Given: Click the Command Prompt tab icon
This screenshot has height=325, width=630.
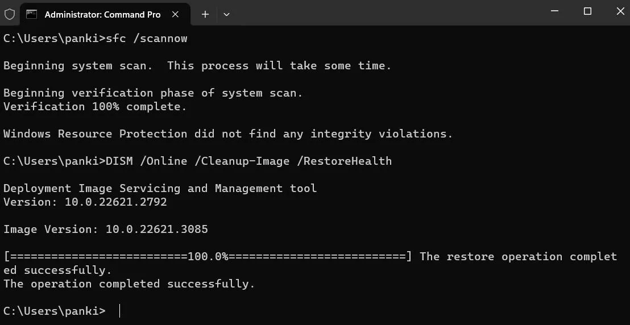Looking at the screenshot, I should click(x=32, y=14).
